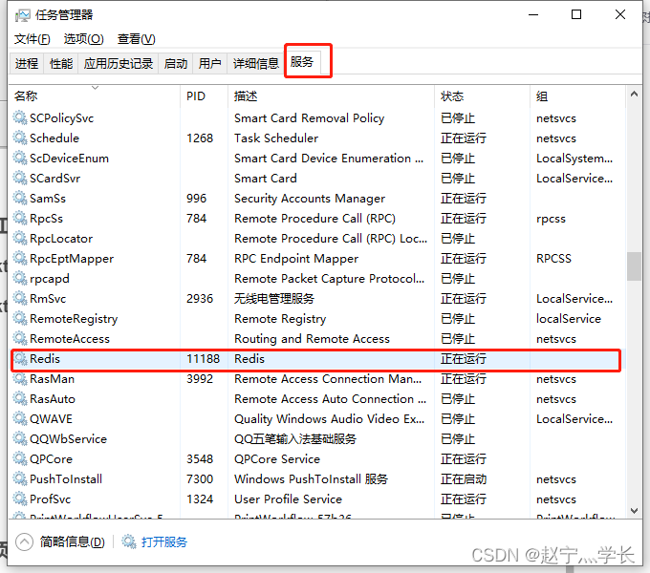Click the gear icon beside RasAuto
The image size is (650, 573).
tap(20, 398)
